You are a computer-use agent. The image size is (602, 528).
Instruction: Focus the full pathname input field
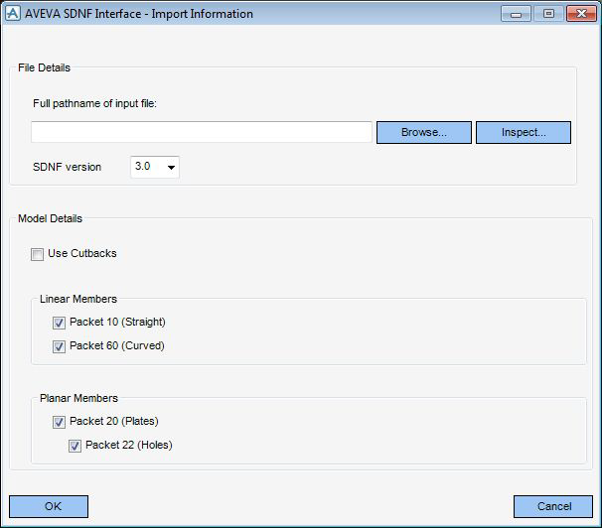point(202,132)
